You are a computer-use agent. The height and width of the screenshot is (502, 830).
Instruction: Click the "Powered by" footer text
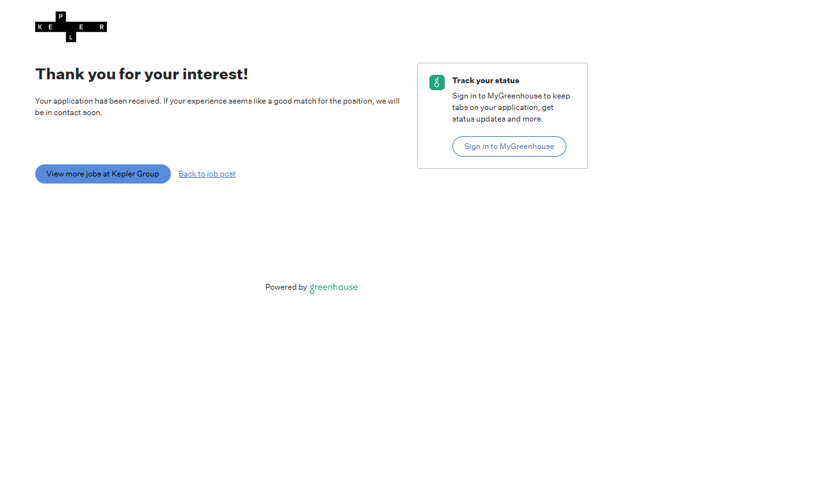(x=285, y=287)
